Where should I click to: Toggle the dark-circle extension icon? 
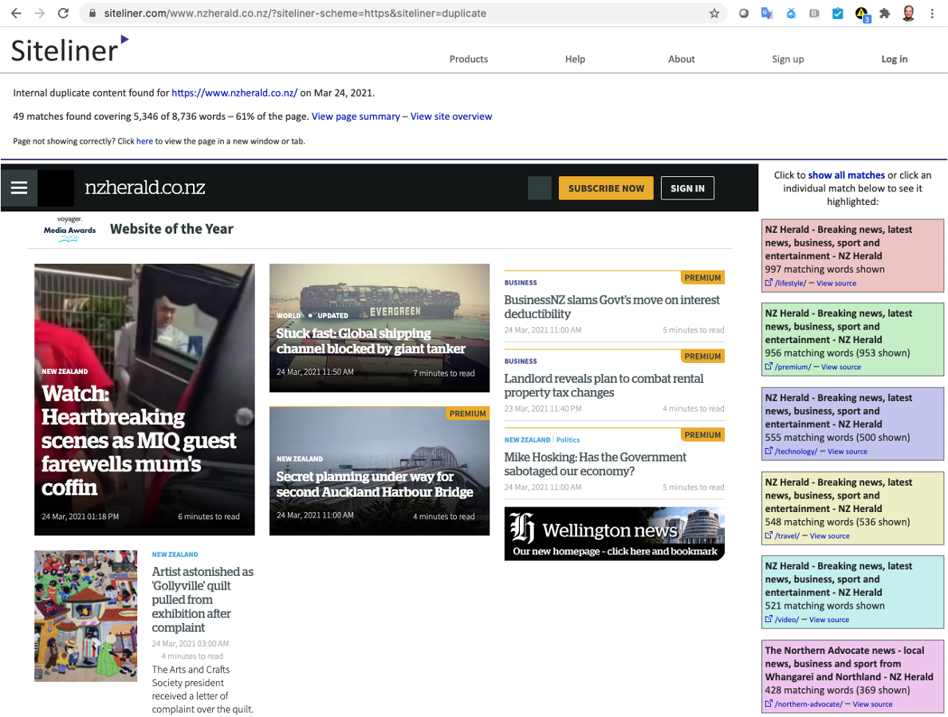[743, 13]
